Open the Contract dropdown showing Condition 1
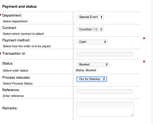Screen dimensions: 153x124 [90, 29]
